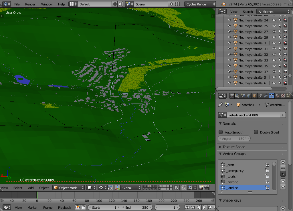Image resolution: width=293 pixels, height=211 pixels.
Task: Click the End frame field
Action: click(137, 208)
